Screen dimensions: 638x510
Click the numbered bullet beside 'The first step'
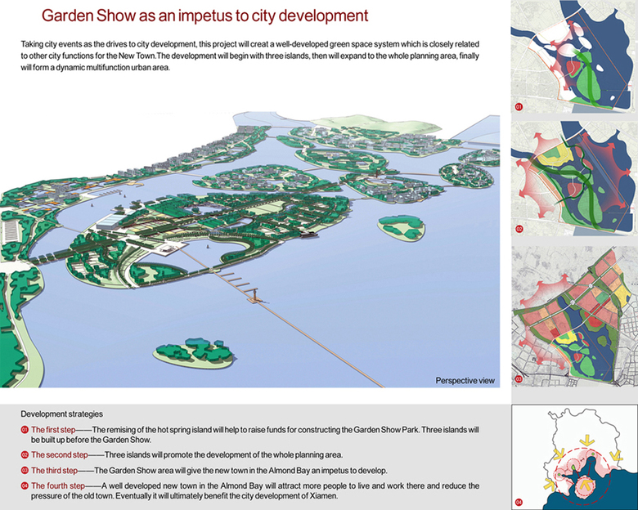click(25, 430)
